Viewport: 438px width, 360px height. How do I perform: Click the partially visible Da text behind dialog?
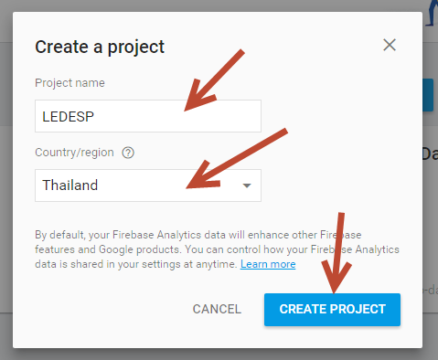tap(430, 154)
